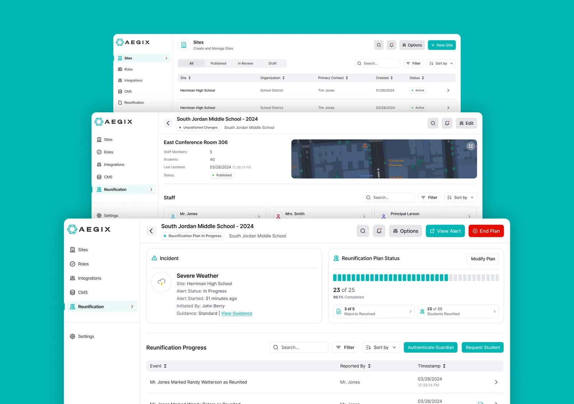Click the CMS database item in the front sidebar

click(x=79, y=292)
